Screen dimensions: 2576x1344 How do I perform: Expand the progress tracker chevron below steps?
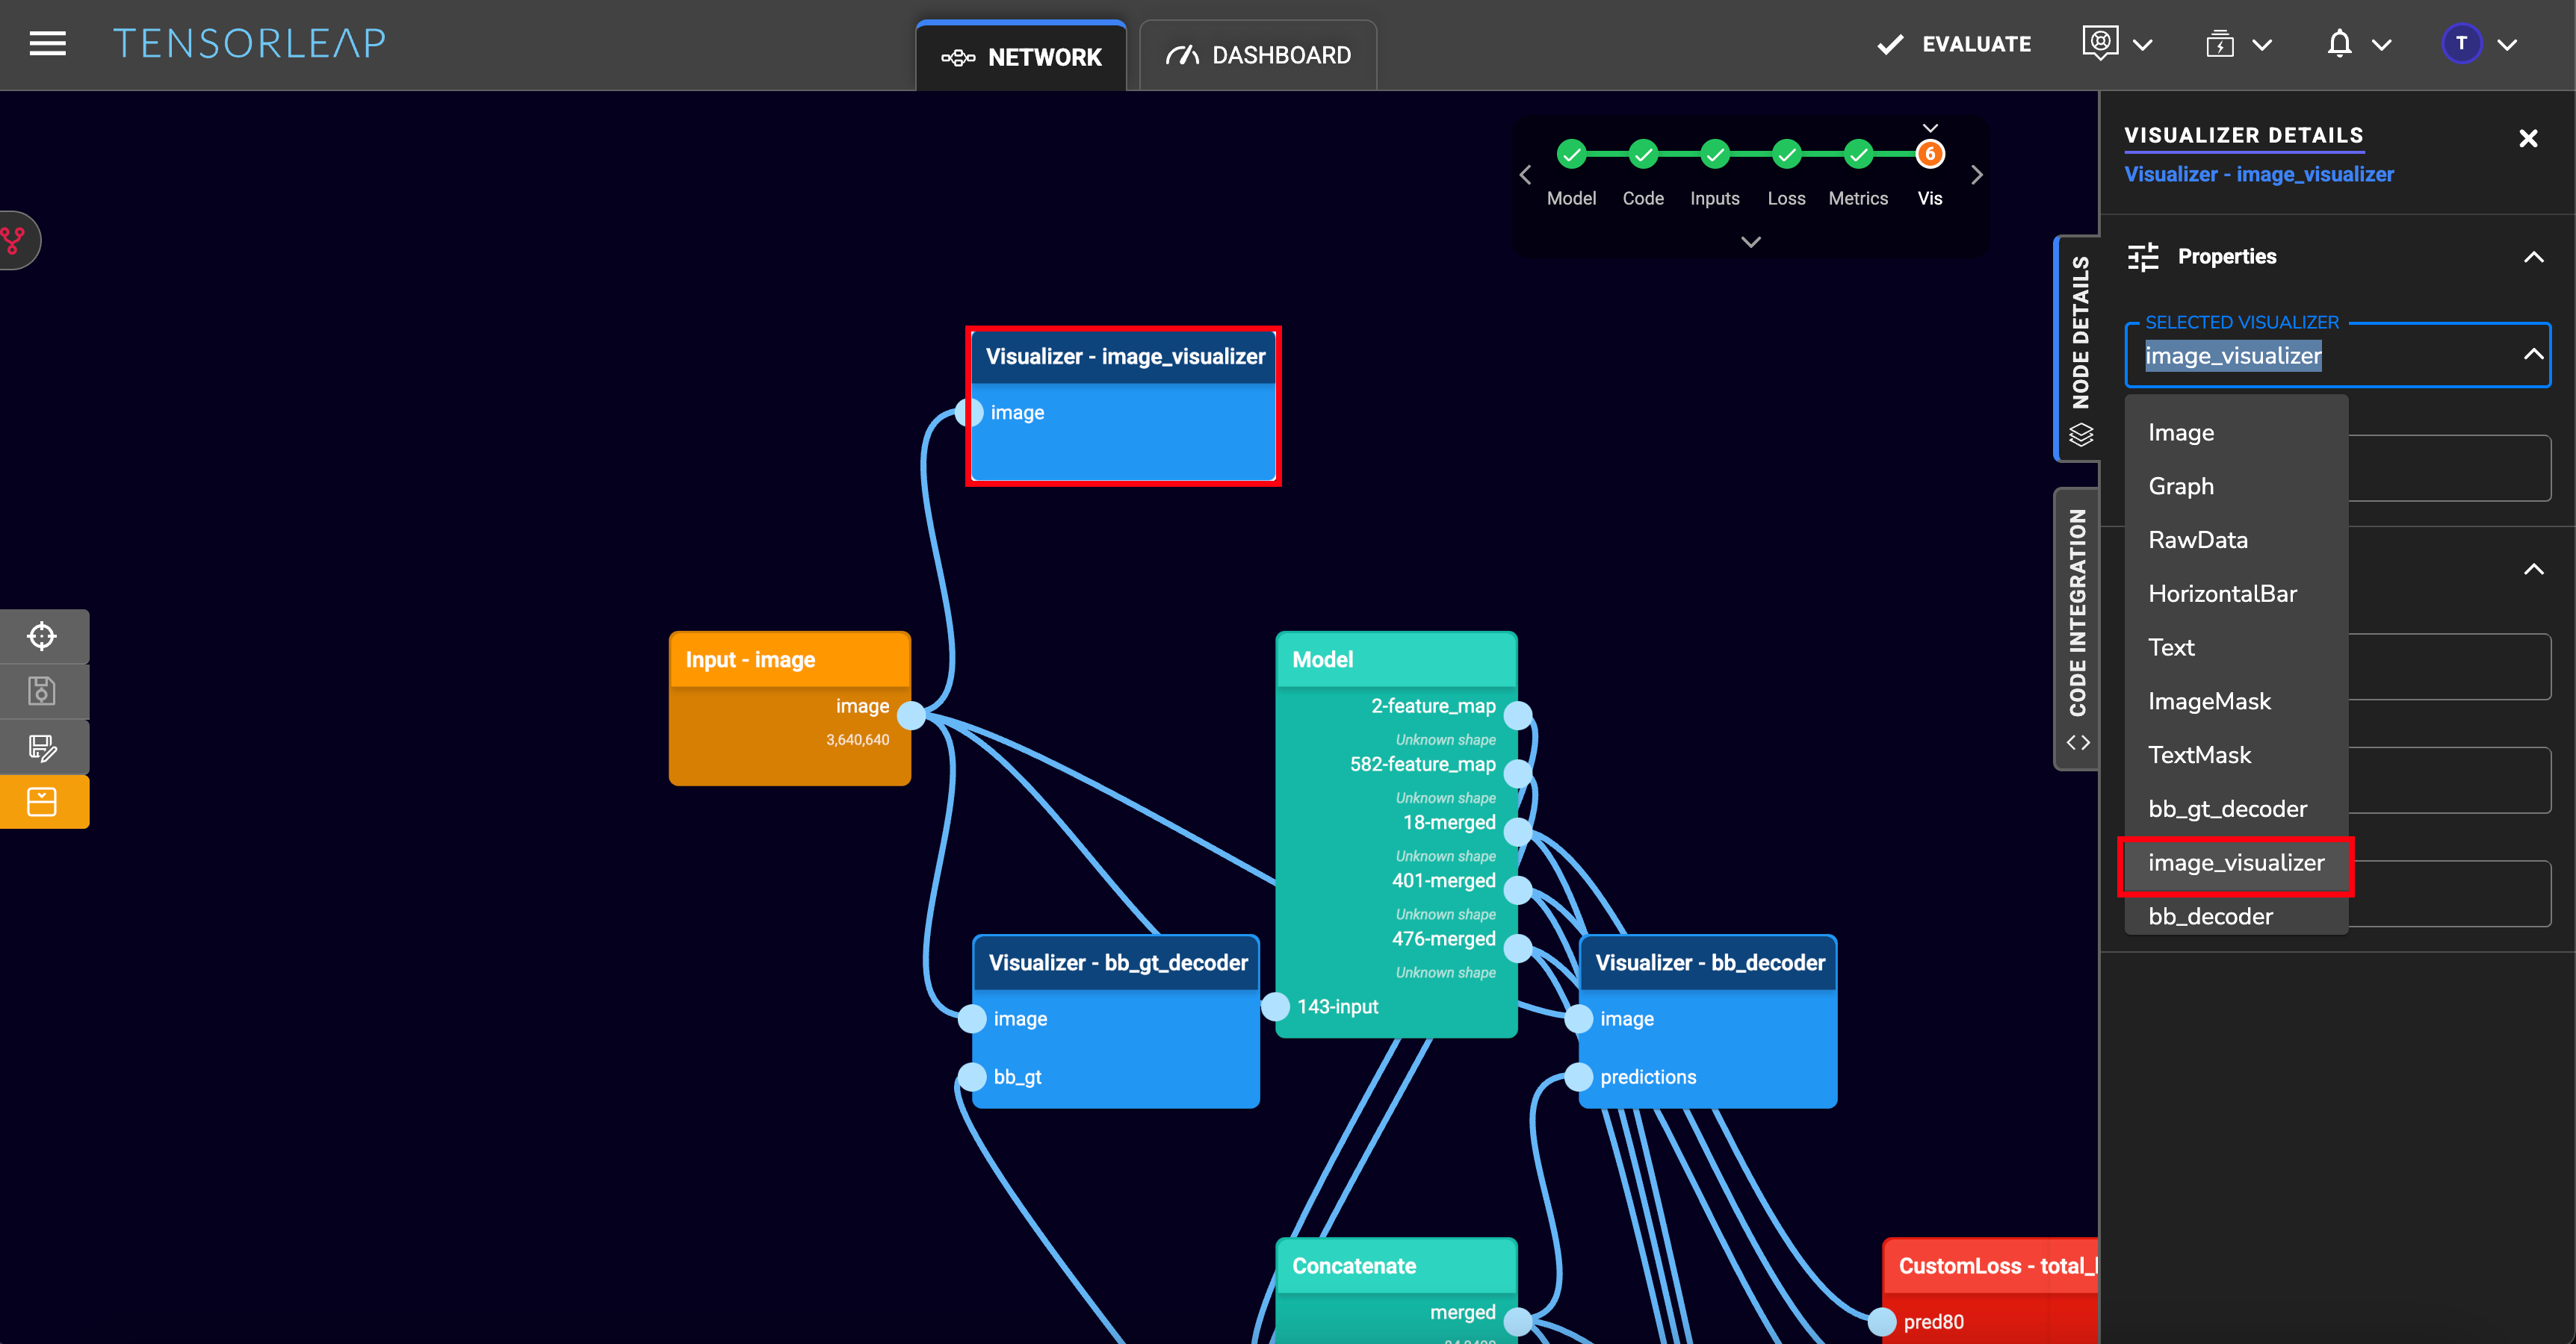click(x=1750, y=242)
